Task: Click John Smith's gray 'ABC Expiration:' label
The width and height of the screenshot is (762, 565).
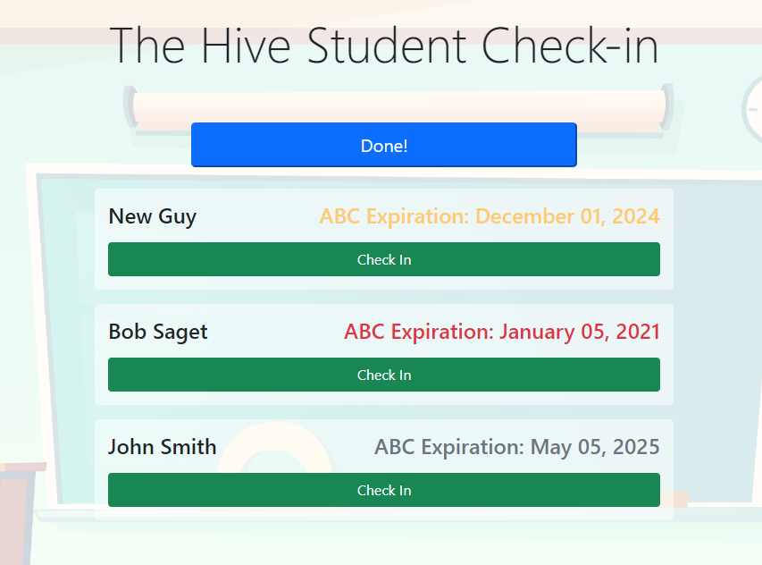Action: coord(448,447)
